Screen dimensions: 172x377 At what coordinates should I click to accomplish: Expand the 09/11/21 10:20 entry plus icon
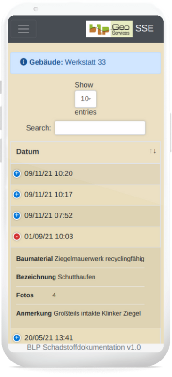pos(16,173)
